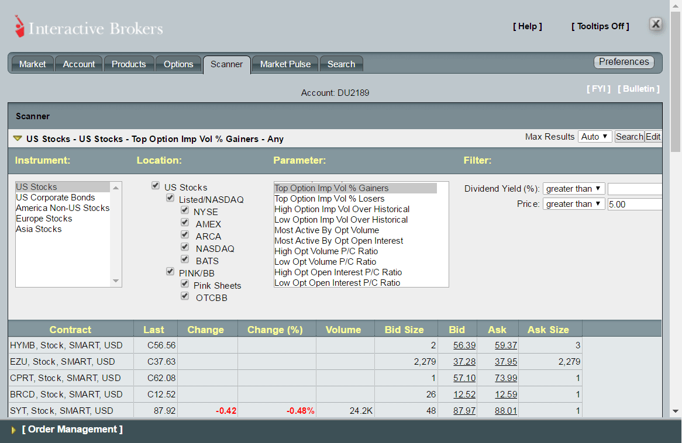Open Dividend Yield comparison dropdown

pos(573,189)
